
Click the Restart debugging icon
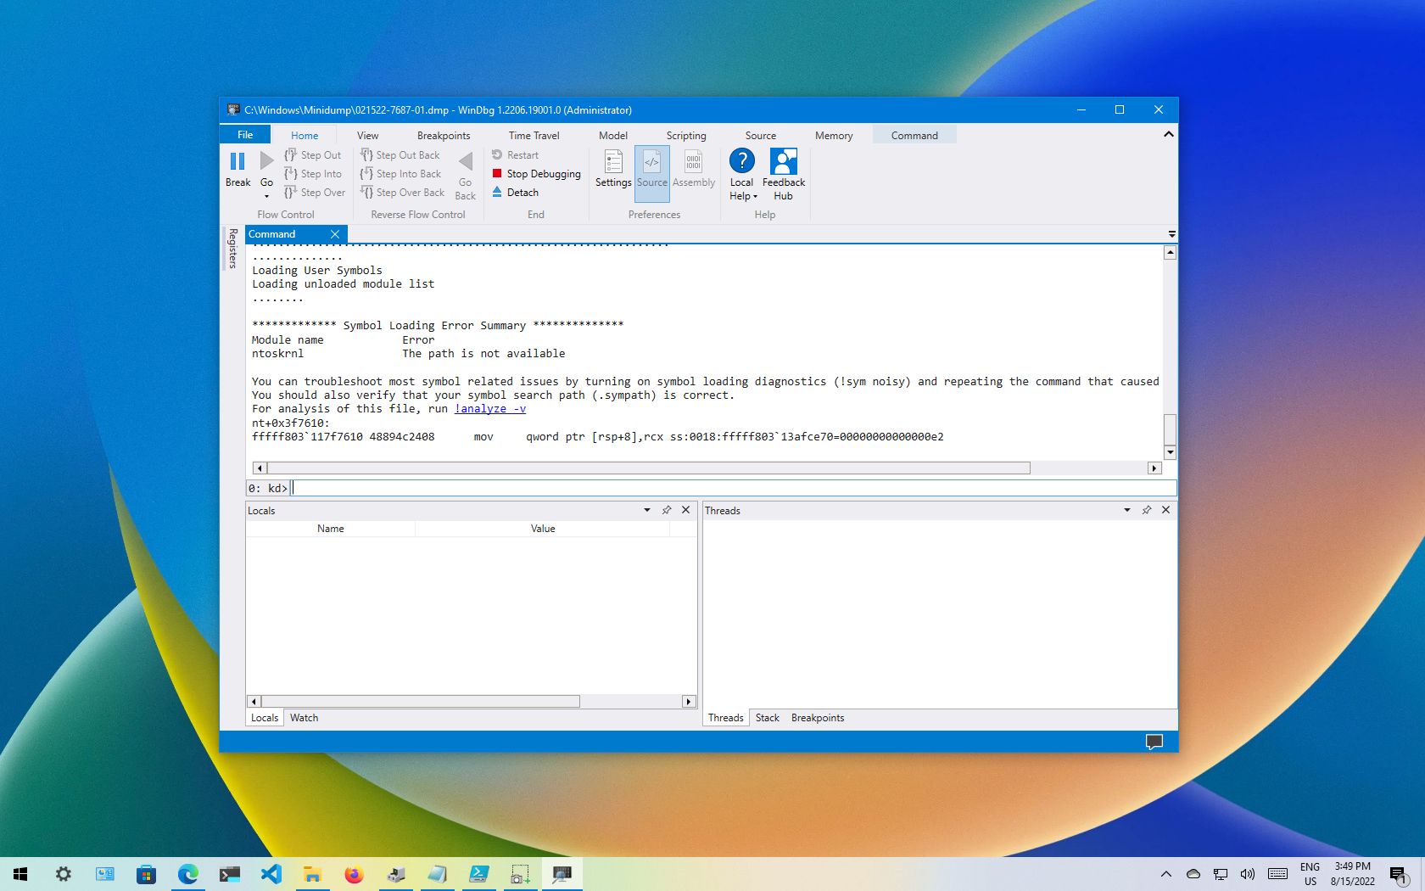coord(497,155)
